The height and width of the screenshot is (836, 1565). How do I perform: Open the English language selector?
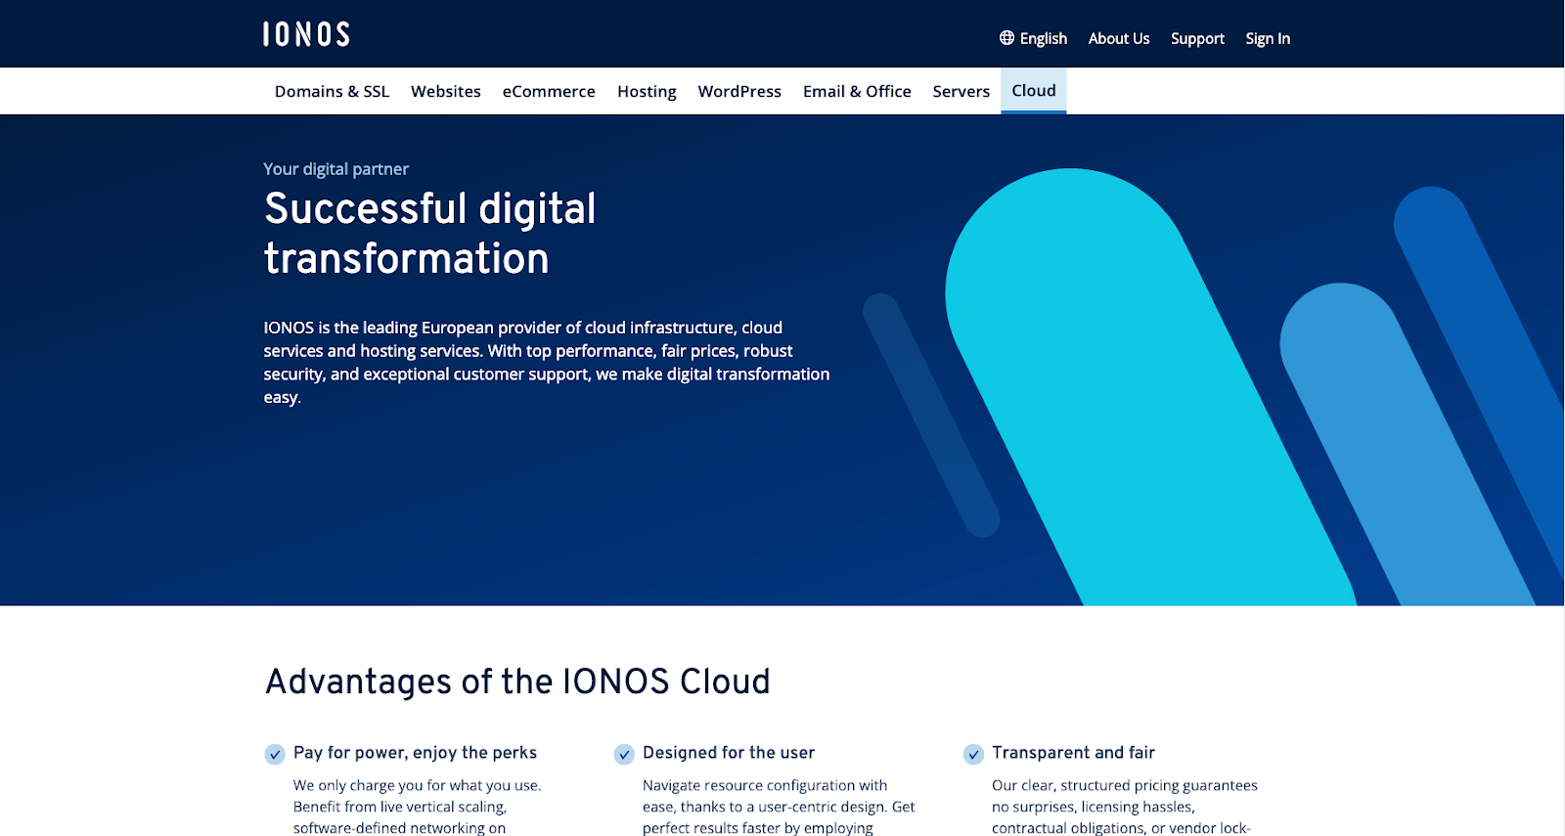tap(1033, 38)
